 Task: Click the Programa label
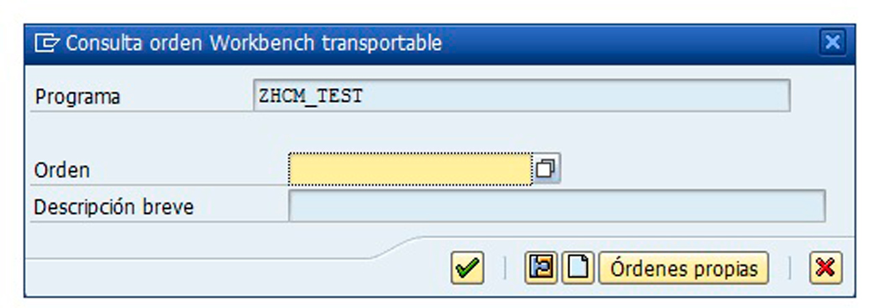(x=77, y=97)
